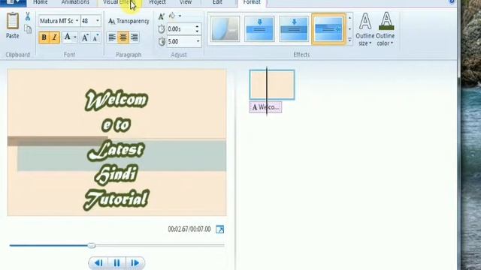Click the Edit text icon in Adjust
481x270 pixels.
[x=162, y=16]
